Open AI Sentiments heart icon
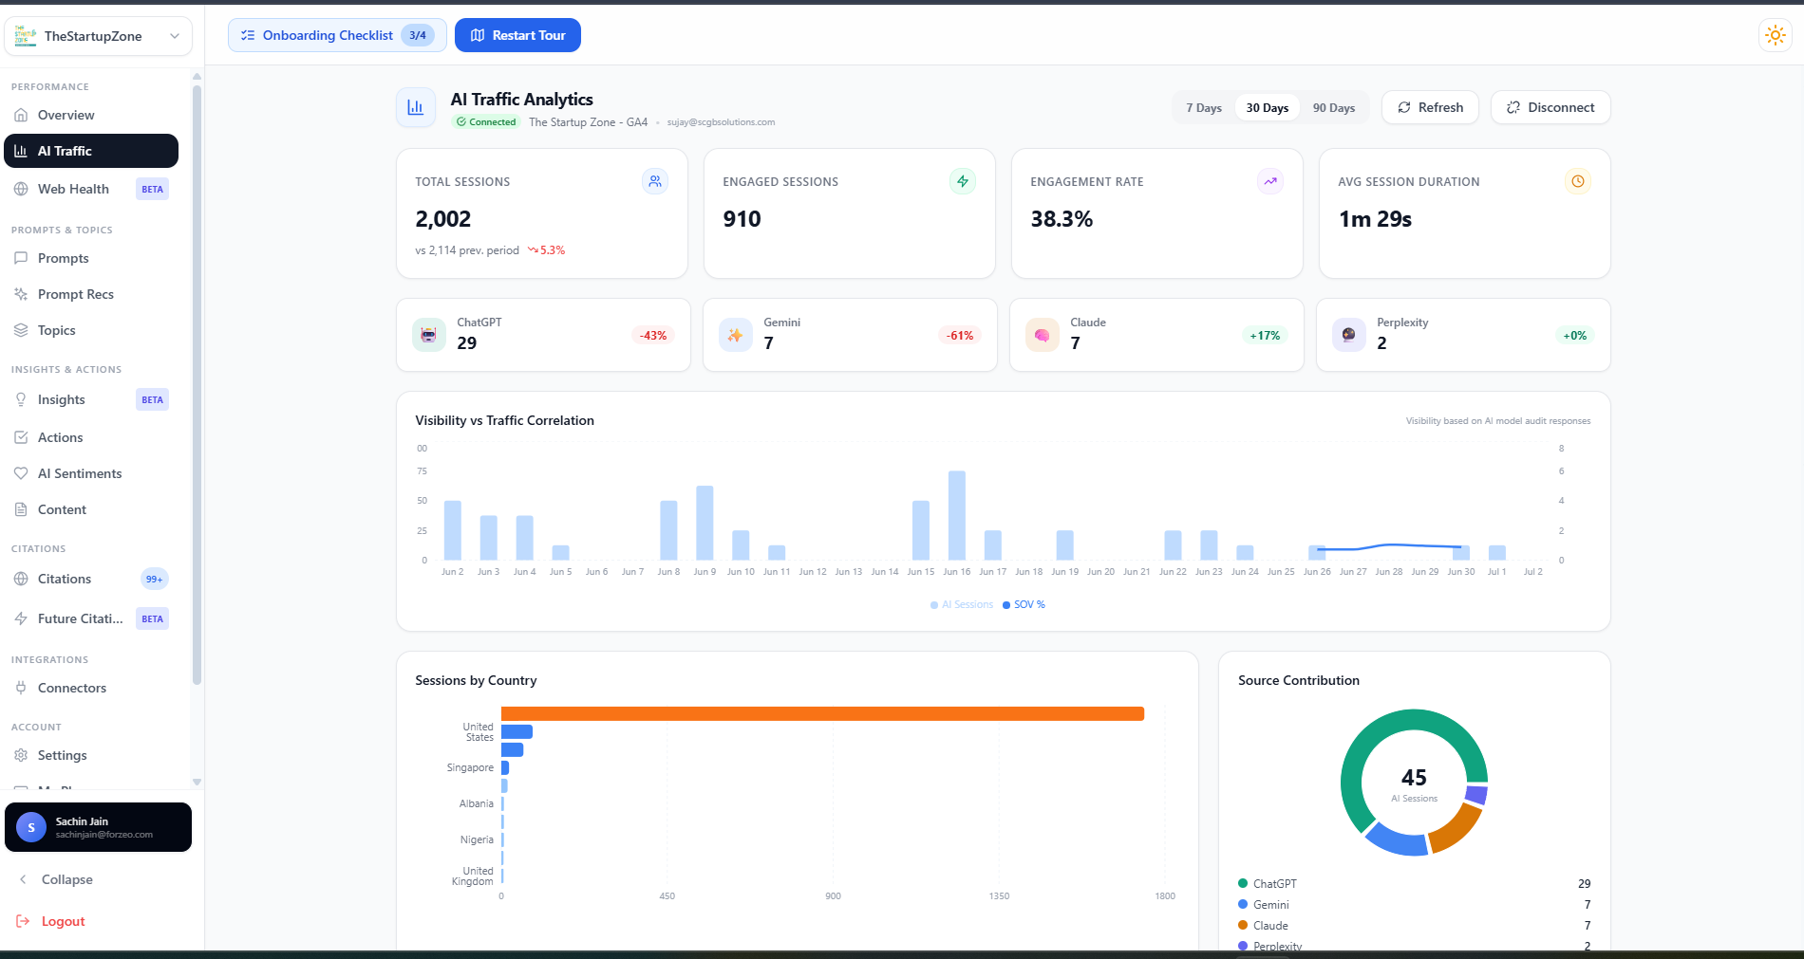The height and width of the screenshot is (959, 1804). 21,473
